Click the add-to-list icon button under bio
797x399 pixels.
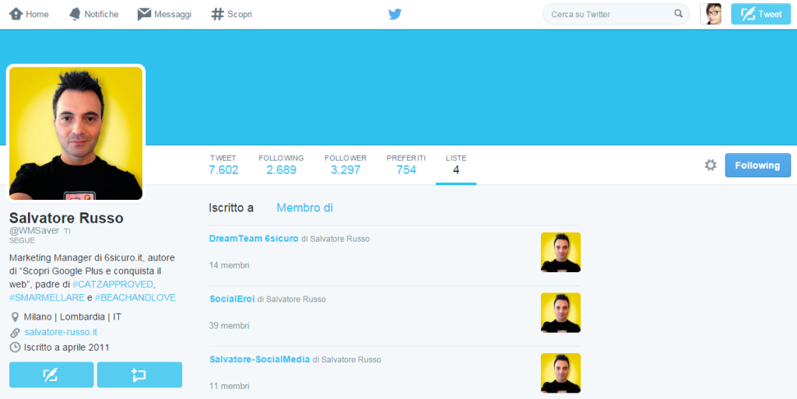(x=139, y=375)
